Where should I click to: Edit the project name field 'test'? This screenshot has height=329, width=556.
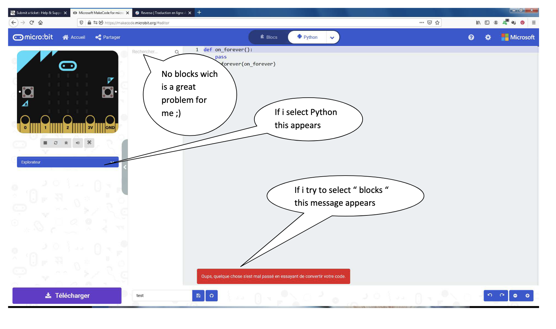point(162,296)
